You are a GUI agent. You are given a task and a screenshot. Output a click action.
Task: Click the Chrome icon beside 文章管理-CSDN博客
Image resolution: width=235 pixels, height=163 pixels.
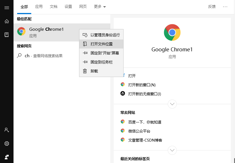tap(123, 140)
